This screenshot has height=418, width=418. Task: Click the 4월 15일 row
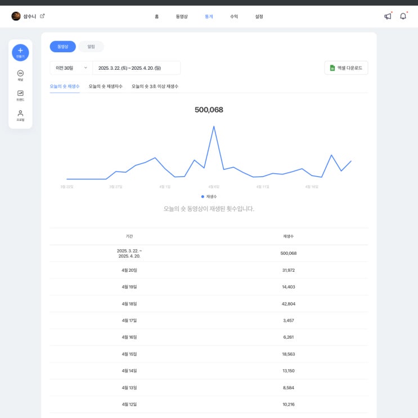click(209, 354)
